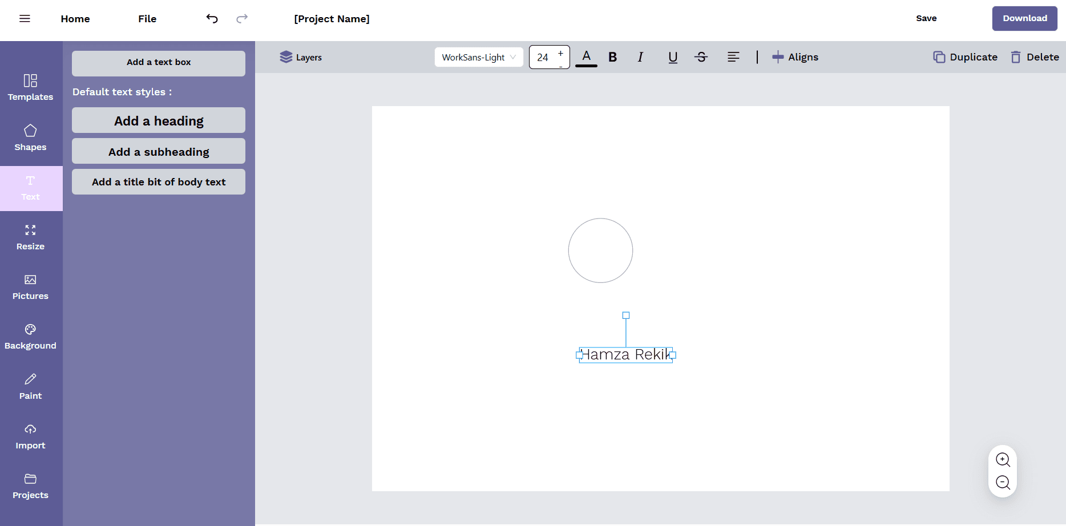Viewport: 1066px width, 526px height.
Task: Click the redo arrow
Action: [242, 19]
